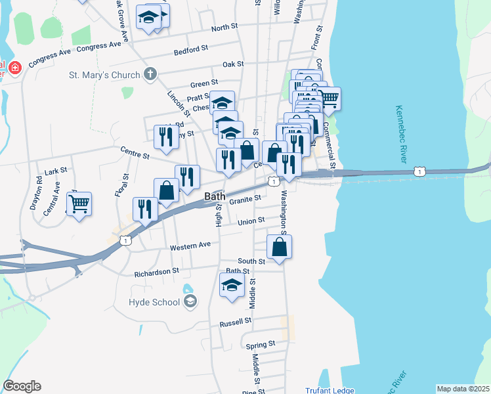Select the Spring St street label
The image size is (491, 394).
click(261, 345)
